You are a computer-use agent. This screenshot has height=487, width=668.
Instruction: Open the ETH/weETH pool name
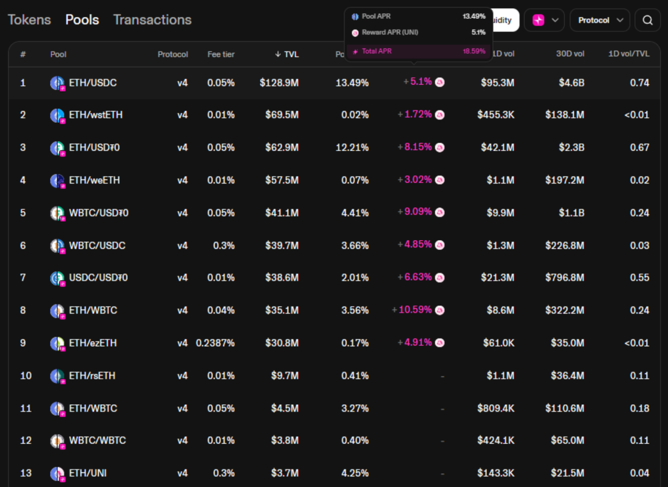94,180
